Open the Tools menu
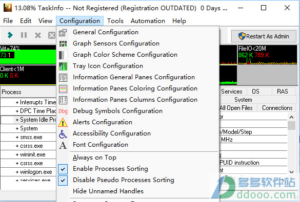Screen dimensions: 300x202 pyautogui.click(x=115, y=21)
